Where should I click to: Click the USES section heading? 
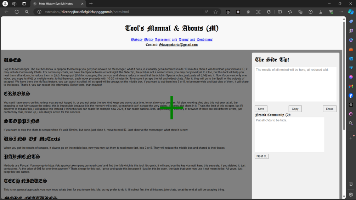12,60
